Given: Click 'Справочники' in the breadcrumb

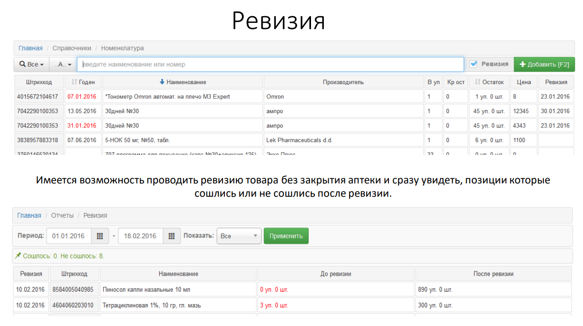Looking at the screenshot, I should coord(72,48).
